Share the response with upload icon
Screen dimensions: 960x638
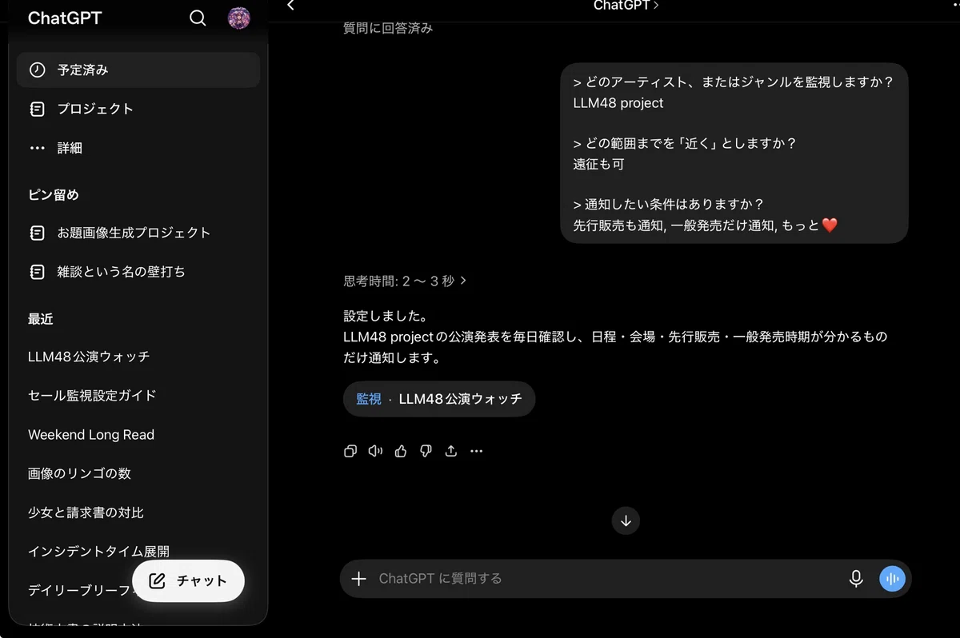point(451,451)
